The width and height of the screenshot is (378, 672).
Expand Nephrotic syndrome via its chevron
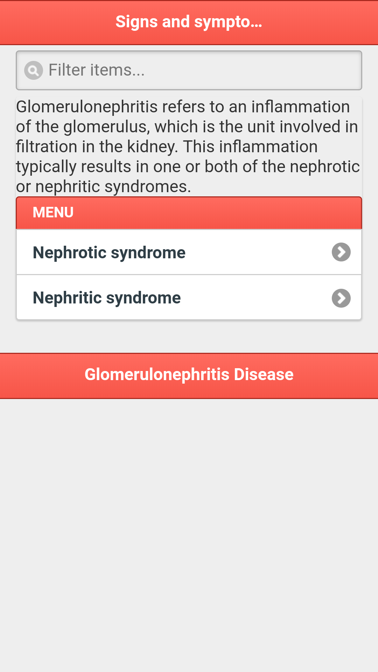pyautogui.click(x=341, y=252)
